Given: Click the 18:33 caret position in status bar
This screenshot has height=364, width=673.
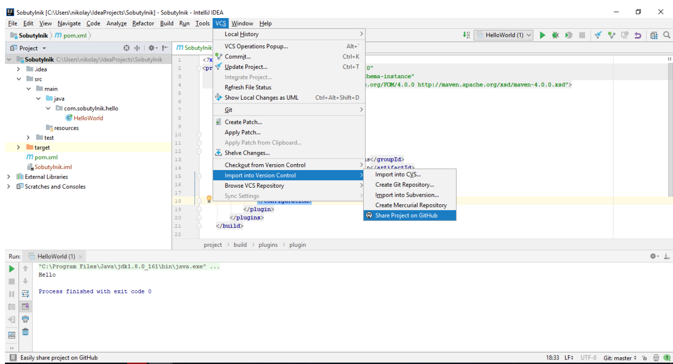Looking at the screenshot, I should [553, 358].
